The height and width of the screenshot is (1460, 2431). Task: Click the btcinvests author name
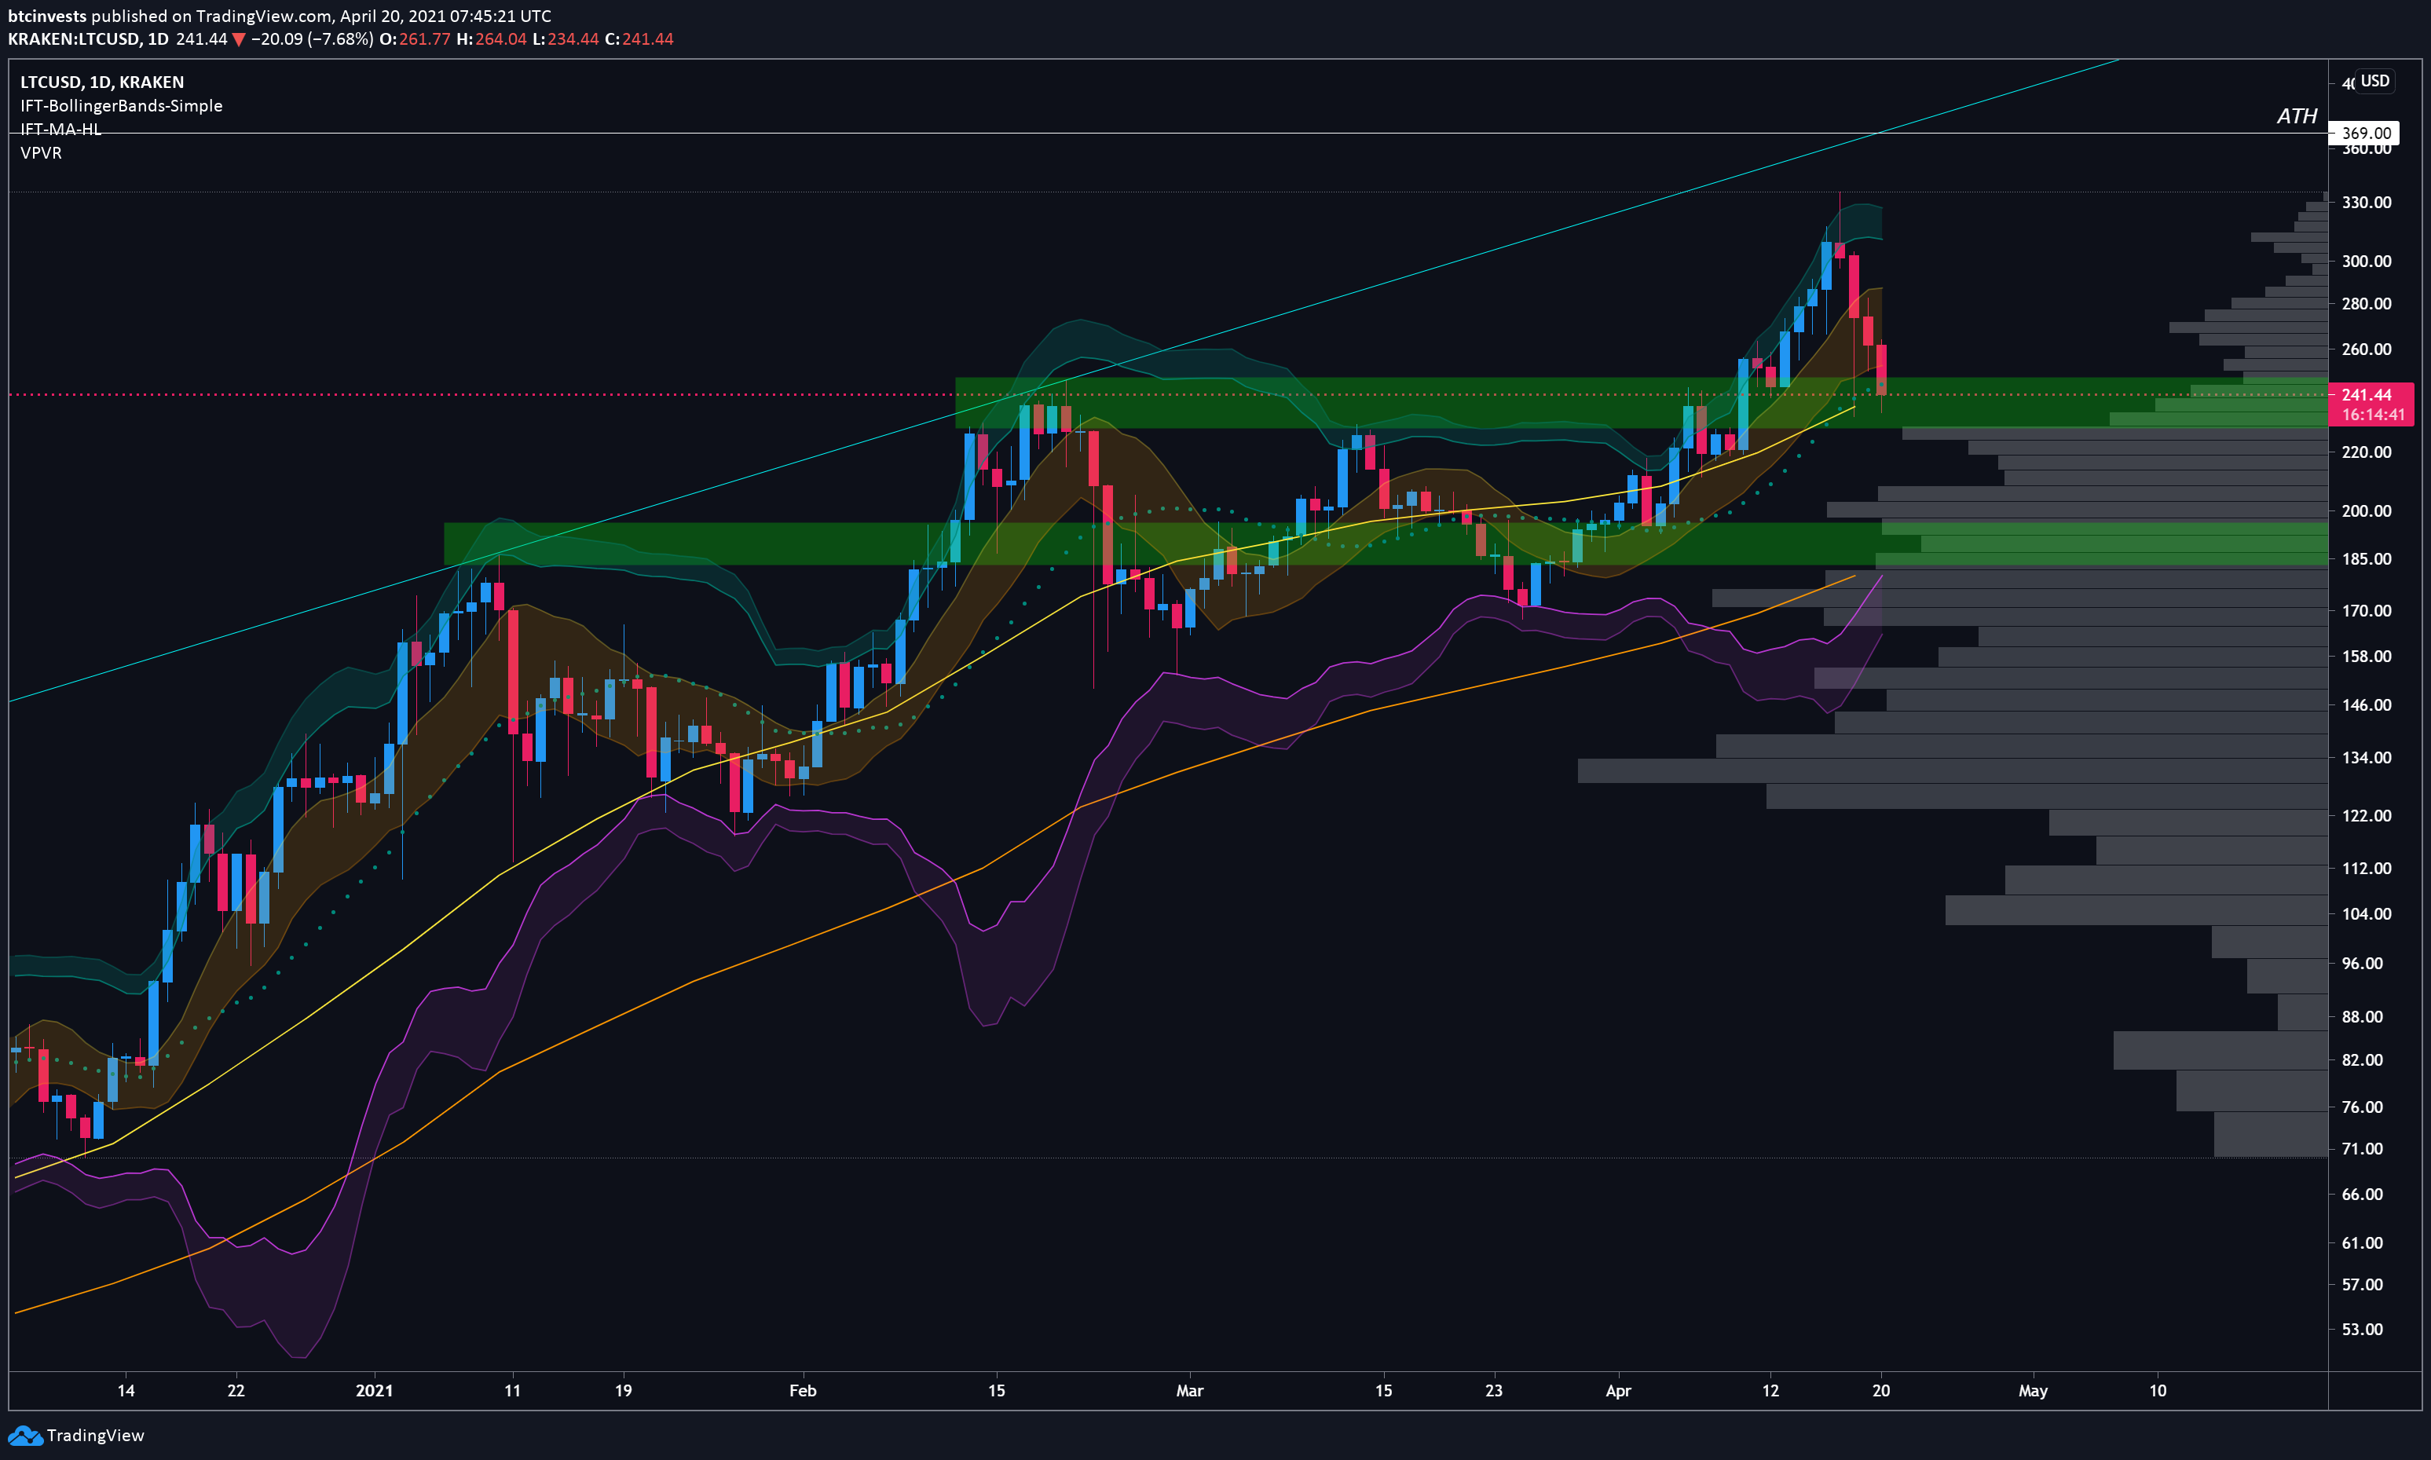(47, 16)
